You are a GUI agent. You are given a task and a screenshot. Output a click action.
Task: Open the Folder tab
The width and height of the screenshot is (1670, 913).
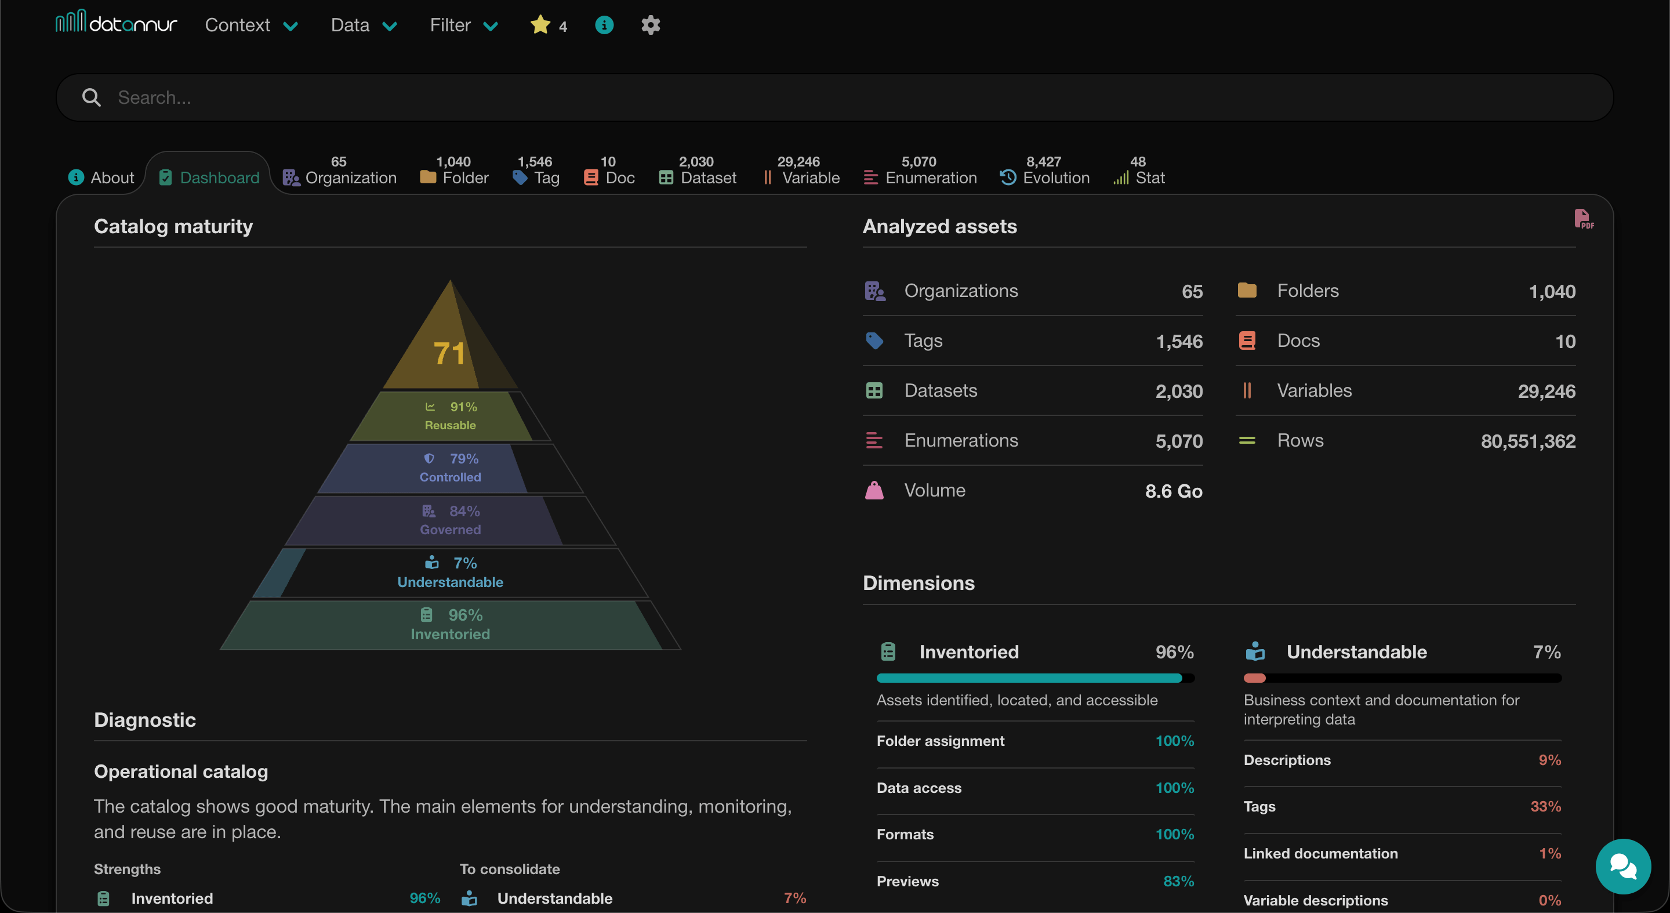click(x=454, y=171)
